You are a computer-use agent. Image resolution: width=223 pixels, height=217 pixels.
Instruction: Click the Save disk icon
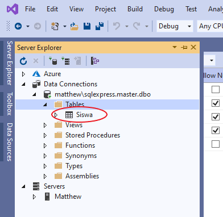[x=87, y=26]
